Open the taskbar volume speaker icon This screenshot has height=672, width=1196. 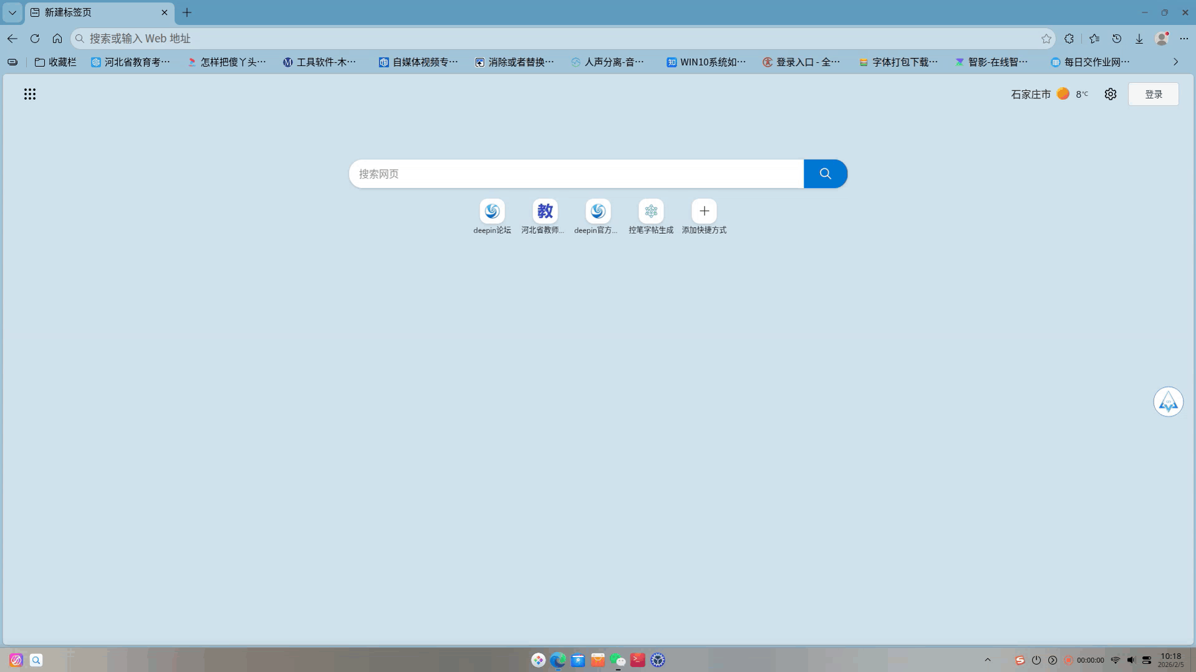1131,660
